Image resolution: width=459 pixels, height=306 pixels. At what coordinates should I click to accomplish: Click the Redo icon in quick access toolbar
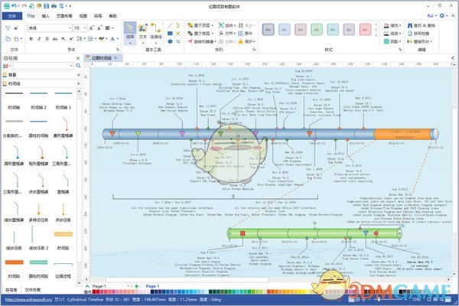point(24,6)
